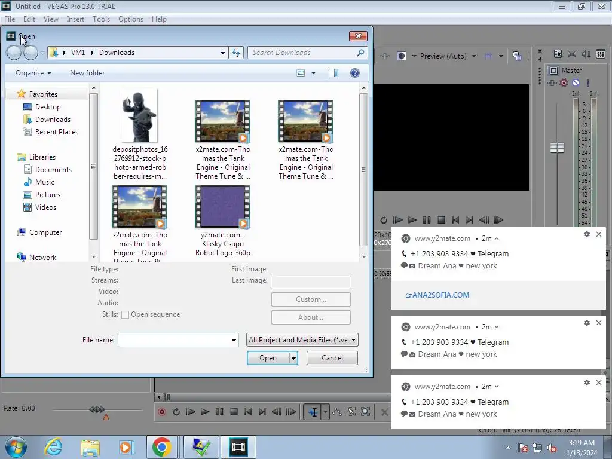612x459 pixels.
Task: Click Stop in the timeline transport bar
Action: click(x=234, y=412)
